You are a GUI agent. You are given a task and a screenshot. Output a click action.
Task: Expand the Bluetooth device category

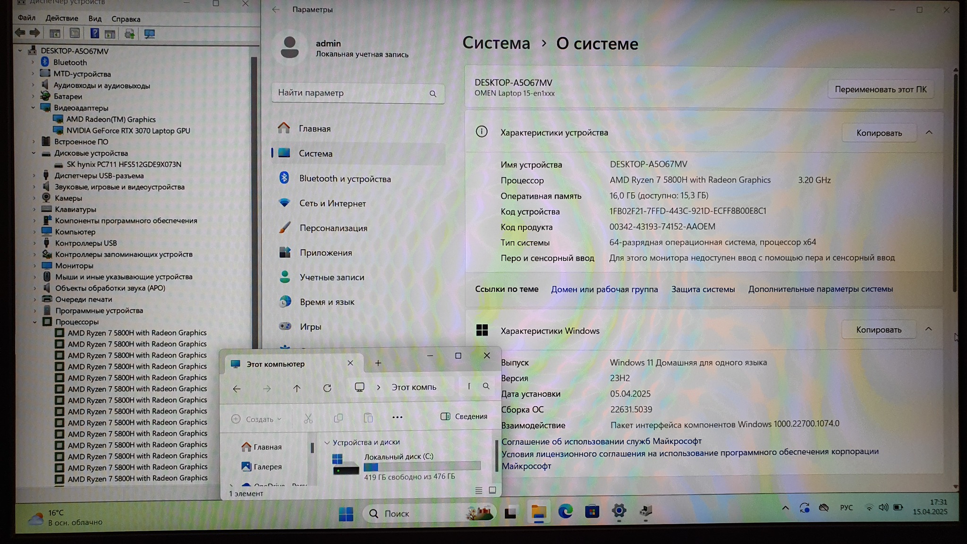(33, 62)
